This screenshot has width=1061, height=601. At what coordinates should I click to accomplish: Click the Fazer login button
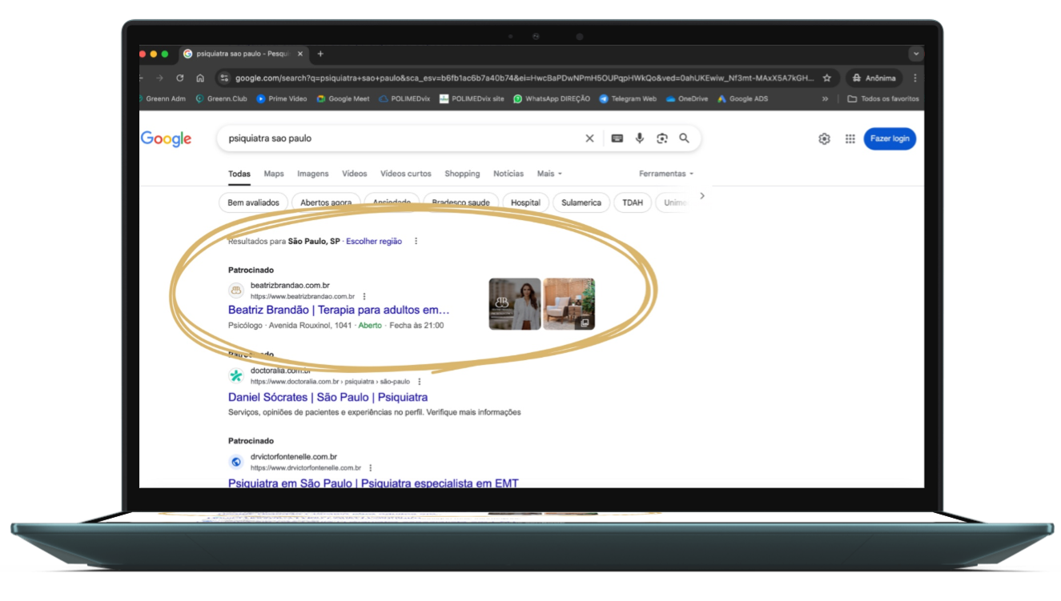(x=889, y=138)
